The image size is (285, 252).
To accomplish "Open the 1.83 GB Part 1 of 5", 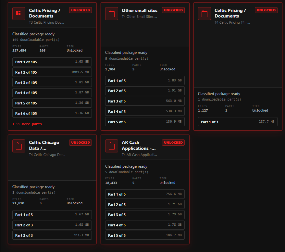I will coord(145,81).
